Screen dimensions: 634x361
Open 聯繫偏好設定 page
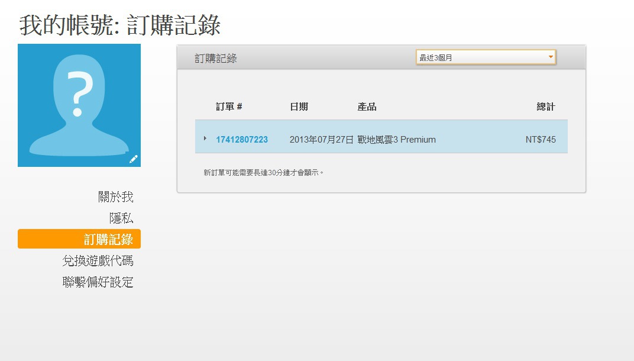pyautogui.click(x=98, y=282)
